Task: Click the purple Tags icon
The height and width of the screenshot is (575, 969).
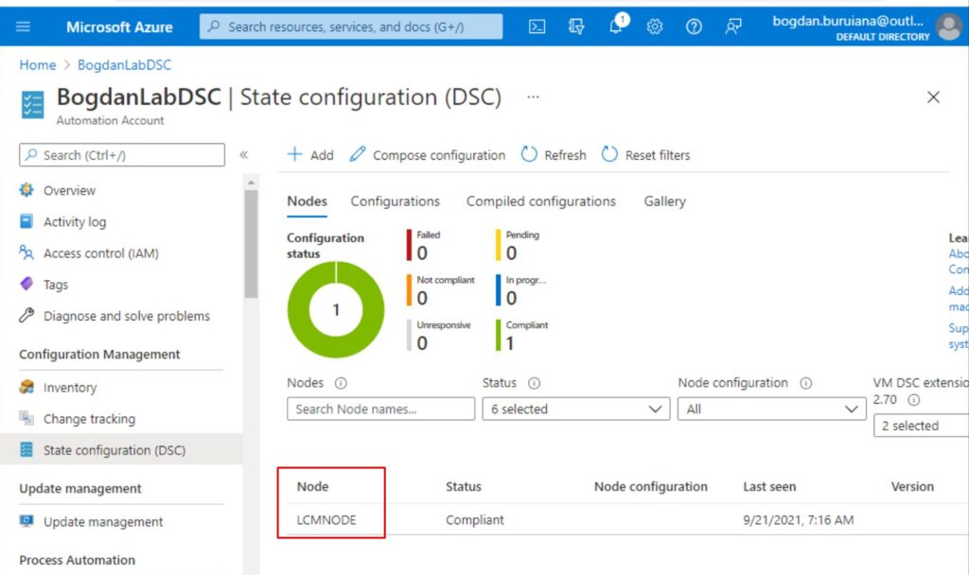Action: (26, 284)
